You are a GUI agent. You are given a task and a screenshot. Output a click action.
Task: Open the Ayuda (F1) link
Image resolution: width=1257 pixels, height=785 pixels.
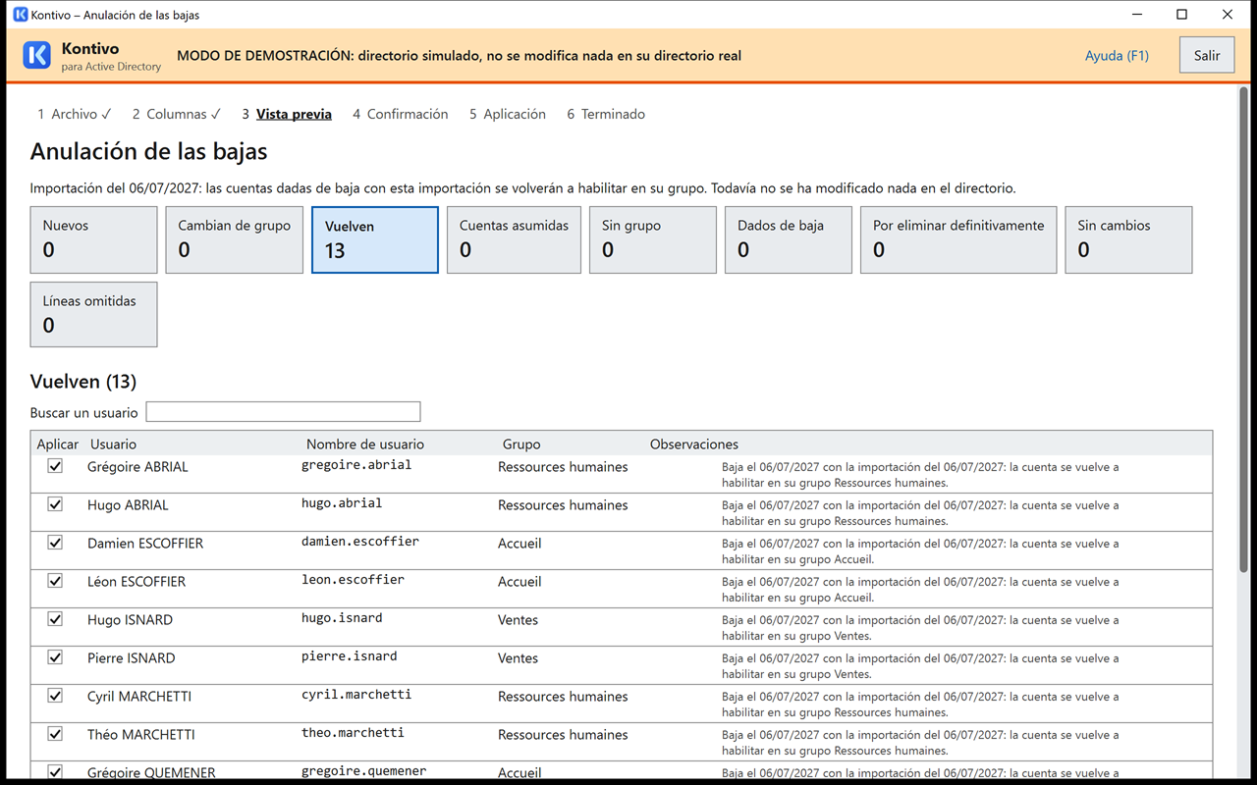click(x=1117, y=56)
